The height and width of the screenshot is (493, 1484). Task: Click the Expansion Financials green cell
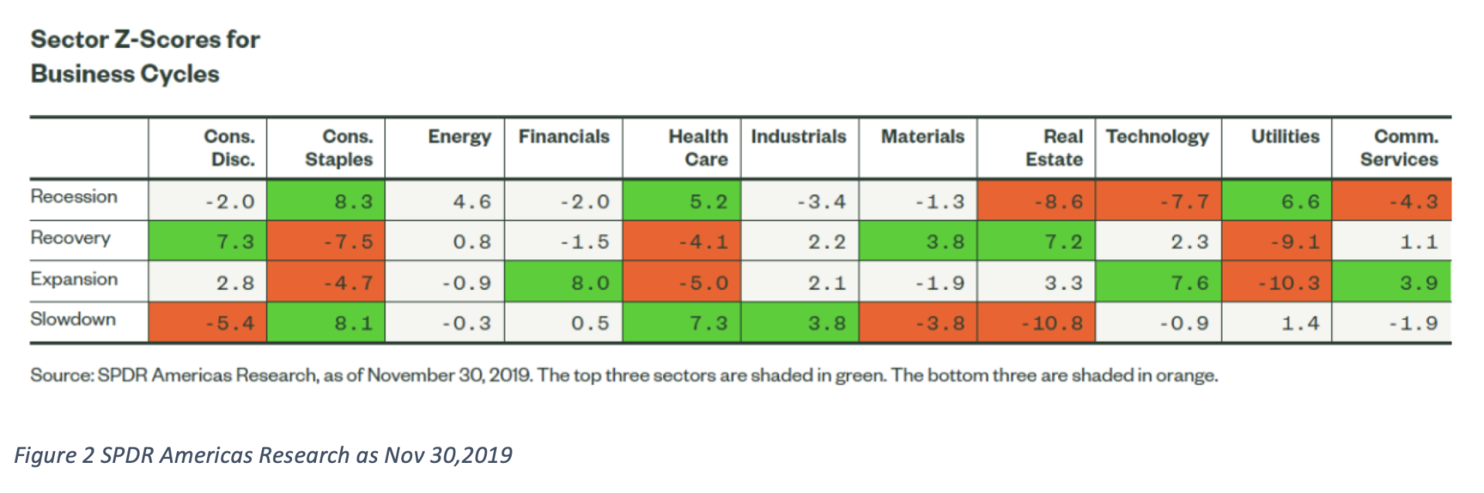(x=563, y=282)
